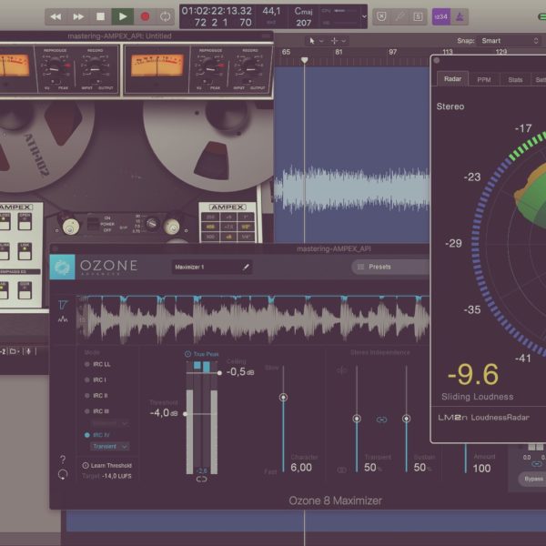Click the right channel VU meter on Ampex
Screen dimensions: 546x546
pyautogui.click(x=157, y=66)
